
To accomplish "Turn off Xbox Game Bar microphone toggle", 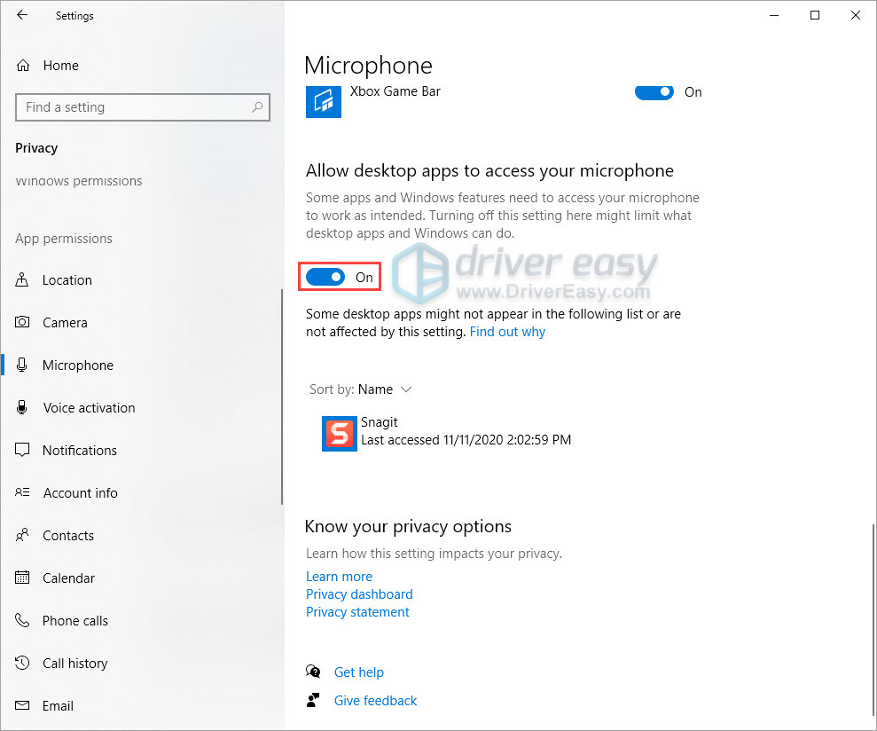I will [654, 91].
